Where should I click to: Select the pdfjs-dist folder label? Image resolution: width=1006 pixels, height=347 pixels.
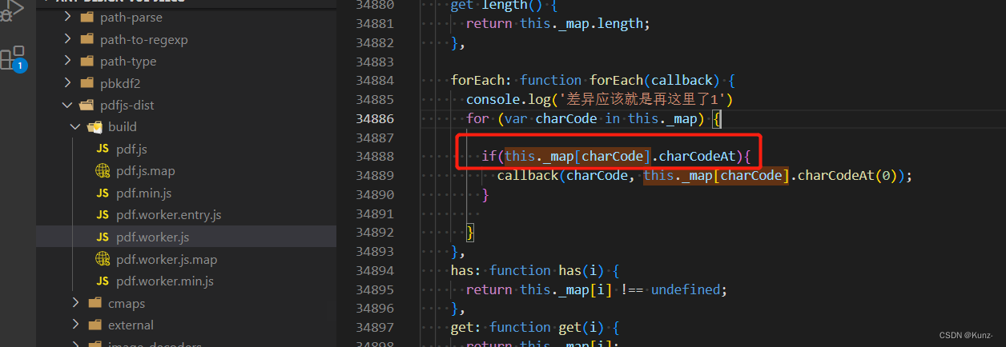127,105
